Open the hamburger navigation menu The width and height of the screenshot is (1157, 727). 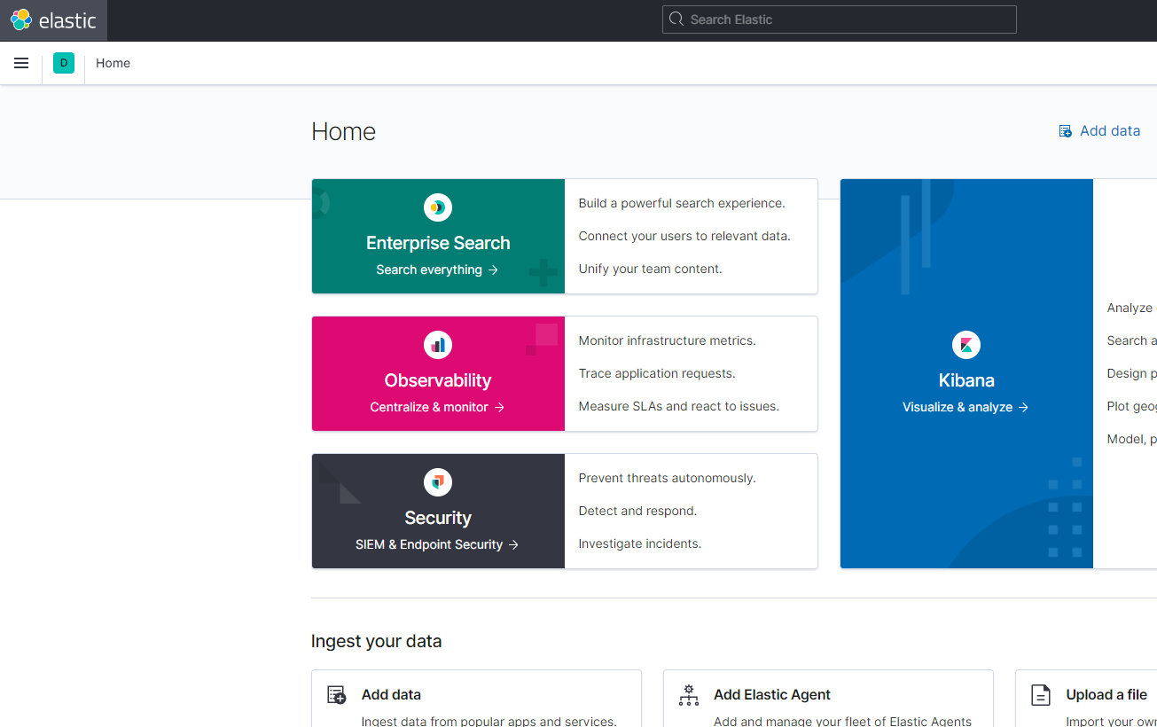click(x=21, y=63)
